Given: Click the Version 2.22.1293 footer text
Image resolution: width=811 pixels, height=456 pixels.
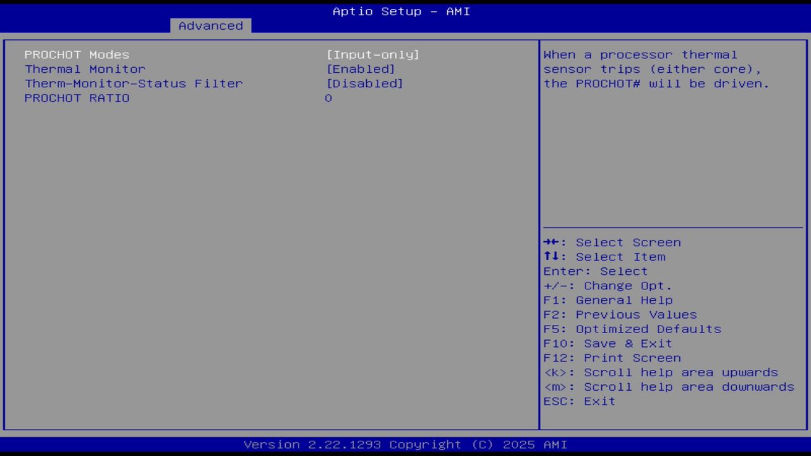Looking at the screenshot, I should (x=400, y=444).
